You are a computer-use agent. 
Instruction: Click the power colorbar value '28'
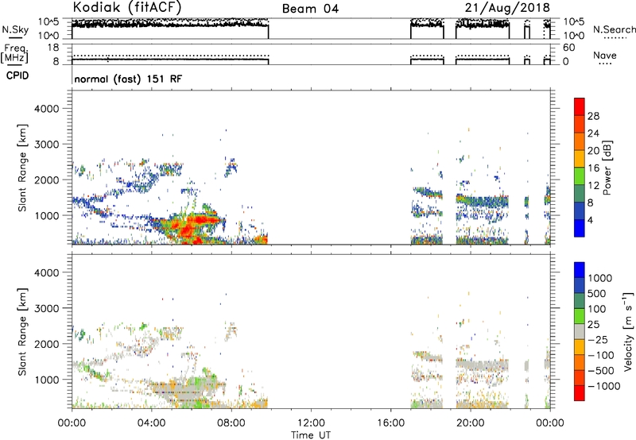tap(593, 116)
